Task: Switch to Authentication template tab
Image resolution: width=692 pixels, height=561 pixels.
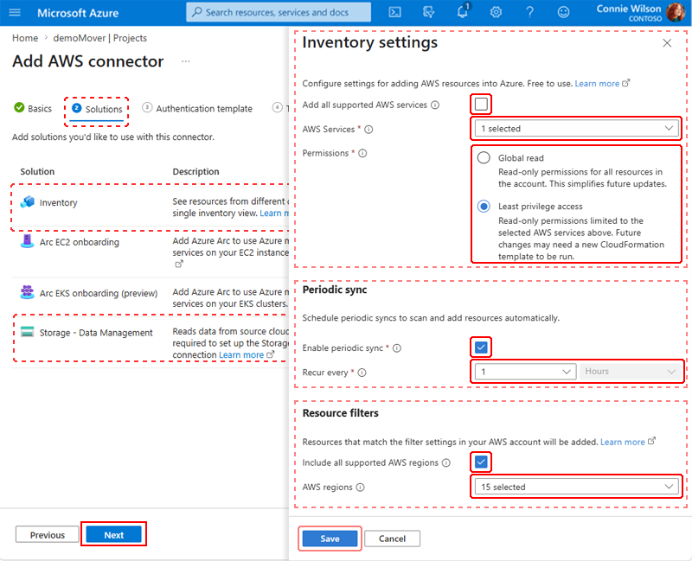Action: pos(197,109)
